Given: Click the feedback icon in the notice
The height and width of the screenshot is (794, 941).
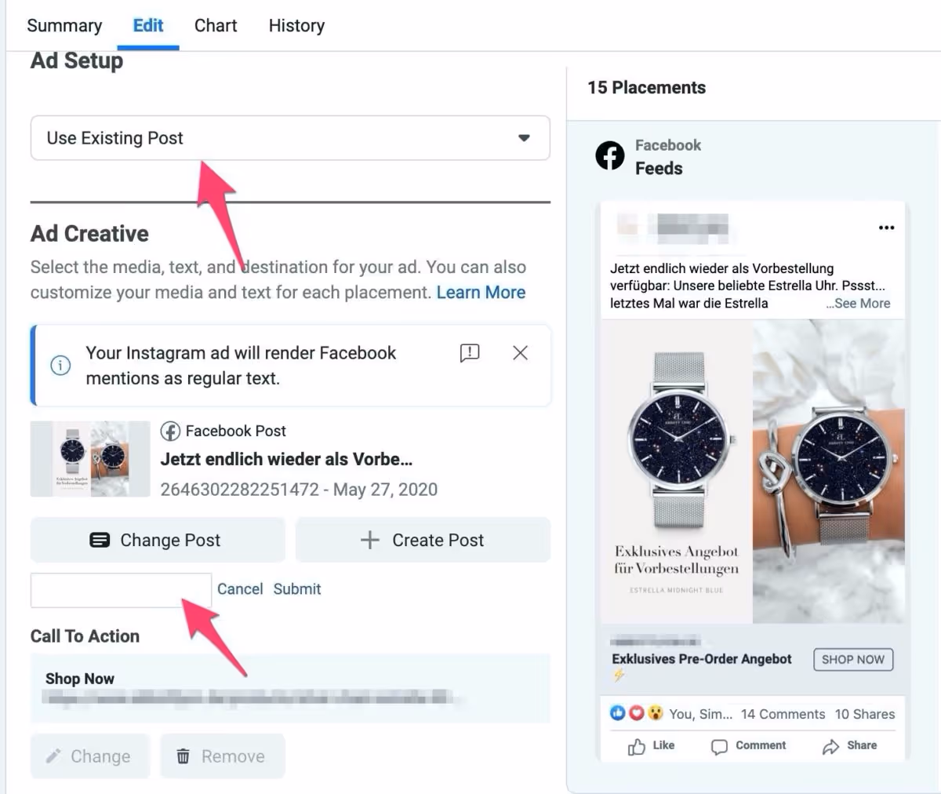Looking at the screenshot, I should point(469,353).
